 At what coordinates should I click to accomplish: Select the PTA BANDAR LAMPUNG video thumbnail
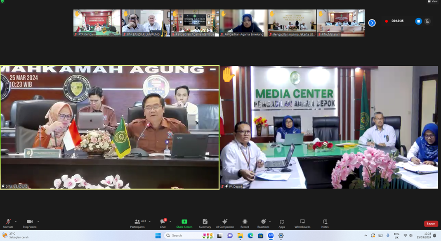point(146,23)
